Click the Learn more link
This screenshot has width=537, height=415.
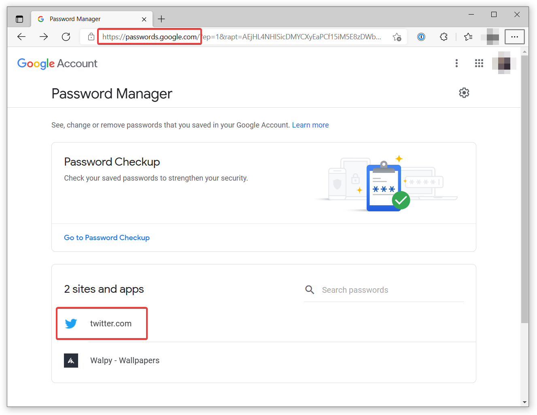pyautogui.click(x=310, y=125)
